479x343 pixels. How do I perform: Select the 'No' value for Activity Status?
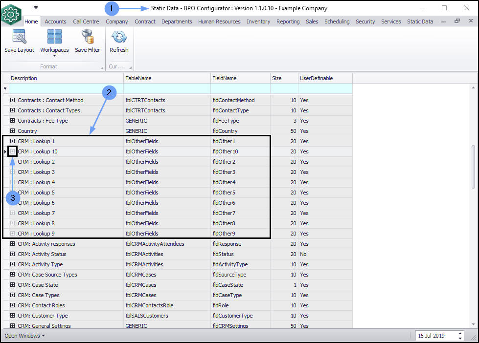tap(325, 254)
